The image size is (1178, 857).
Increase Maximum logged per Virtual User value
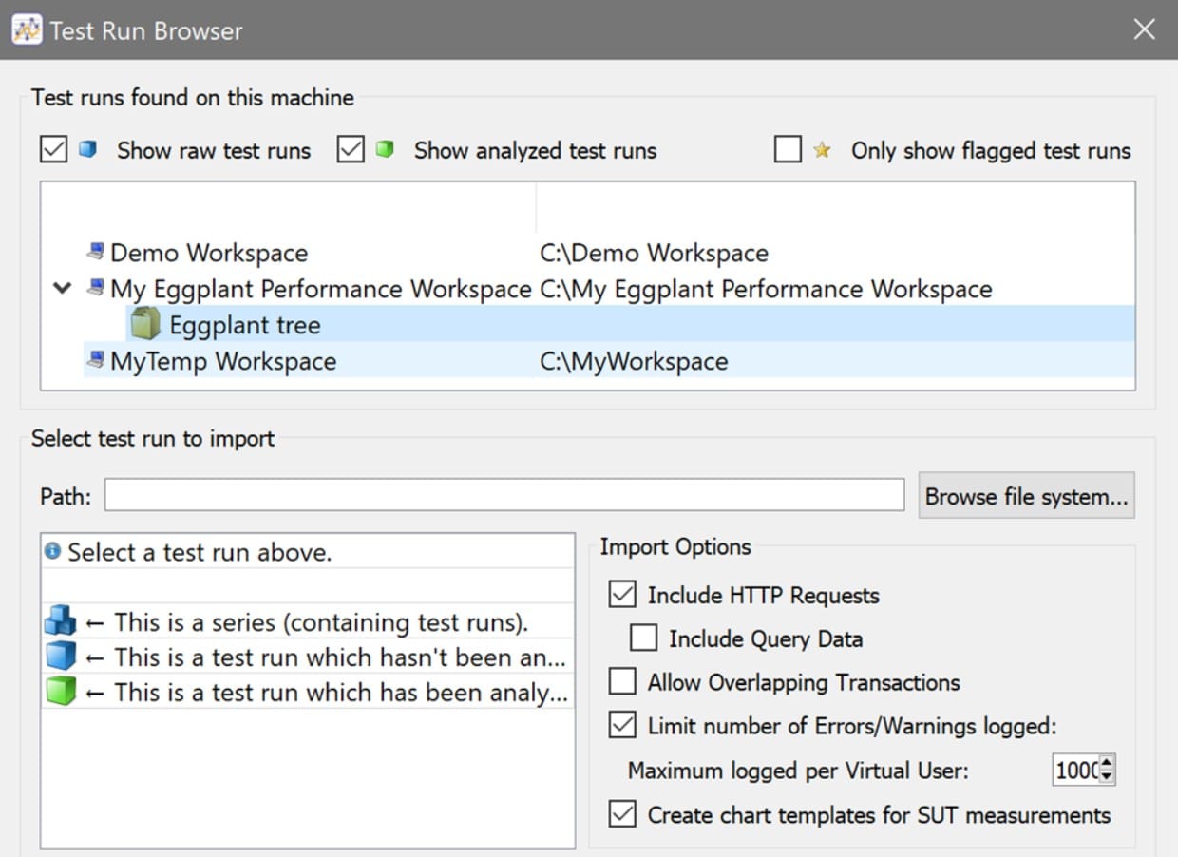pyautogui.click(x=1107, y=762)
